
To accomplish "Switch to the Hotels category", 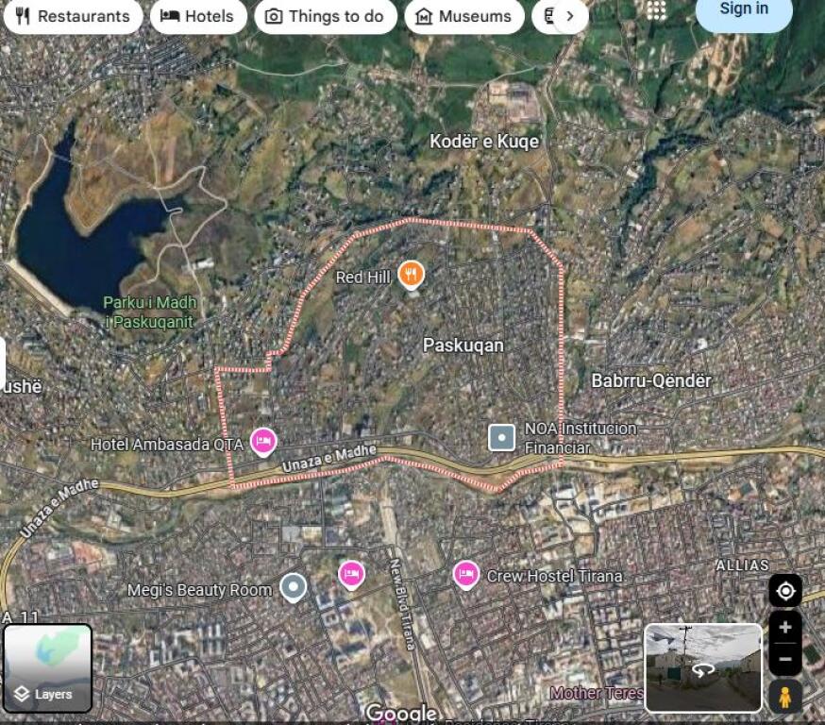I will tap(198, 16).
